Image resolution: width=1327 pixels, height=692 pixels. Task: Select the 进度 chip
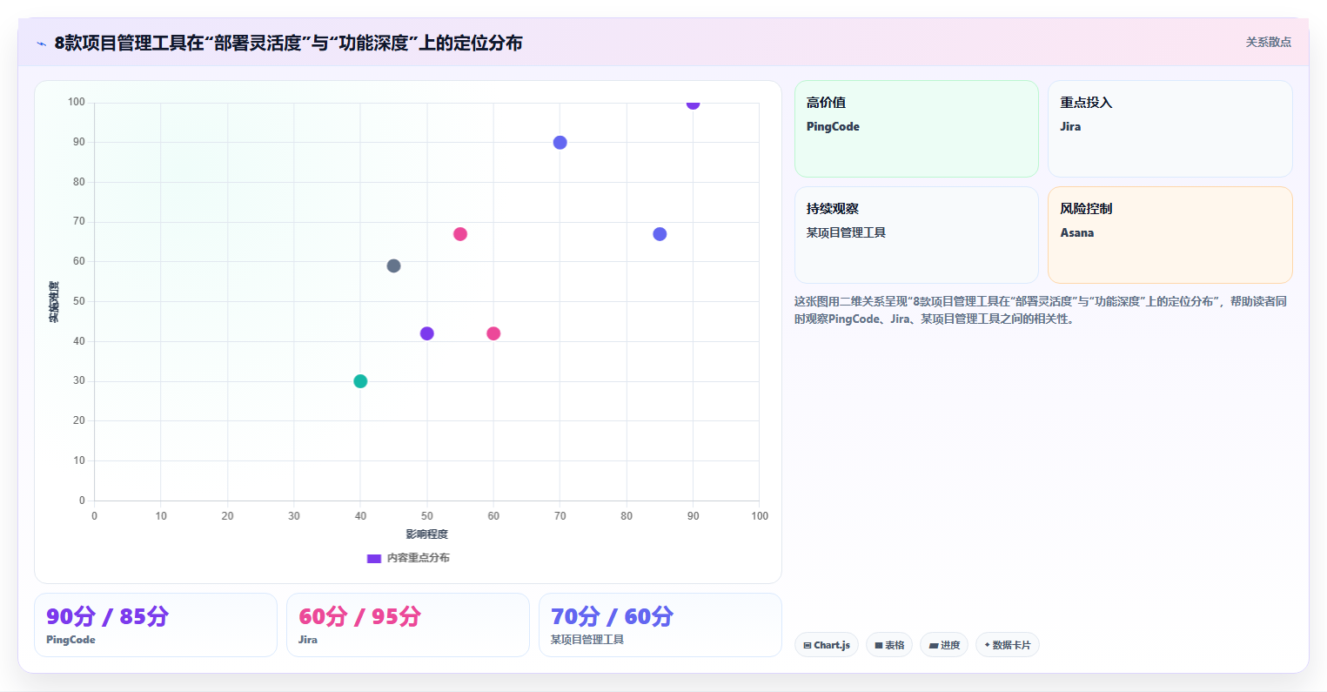944,645
